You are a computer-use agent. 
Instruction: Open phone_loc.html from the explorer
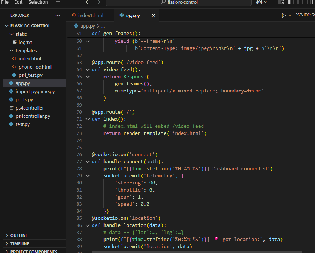click(x=35, y=67)
